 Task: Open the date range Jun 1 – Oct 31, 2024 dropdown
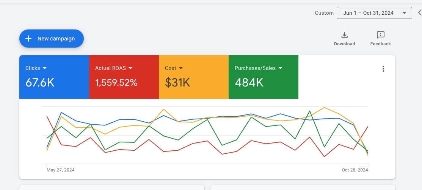click(x=374, y=13)
